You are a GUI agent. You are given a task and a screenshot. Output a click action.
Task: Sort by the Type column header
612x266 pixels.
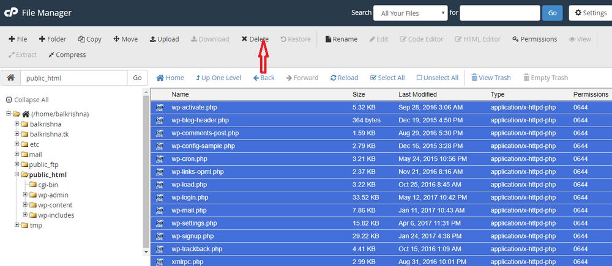point(497,94)
